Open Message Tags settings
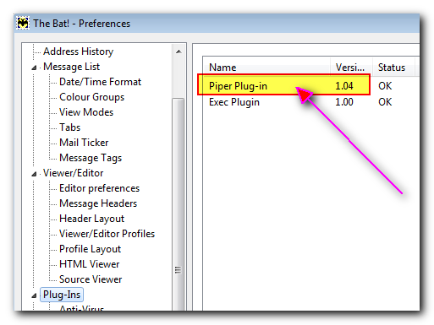Image resolution: width=434 pixels, height=325 pixels. pyautogui.click(x=91, y=158)
